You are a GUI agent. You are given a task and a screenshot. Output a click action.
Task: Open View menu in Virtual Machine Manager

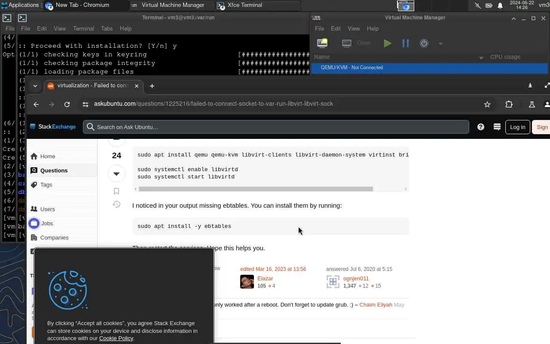(x=354, y=28)
